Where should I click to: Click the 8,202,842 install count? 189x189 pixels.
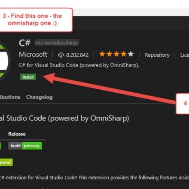pos(77,55)
